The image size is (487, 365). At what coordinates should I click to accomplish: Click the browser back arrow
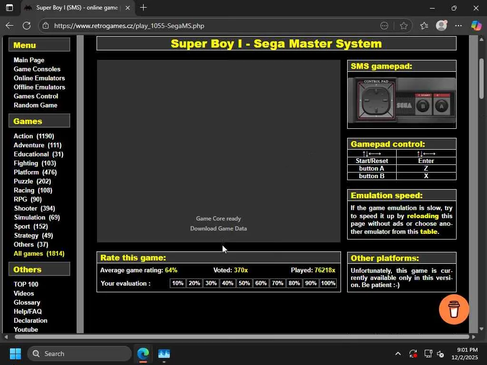click(x=10, y=26)
